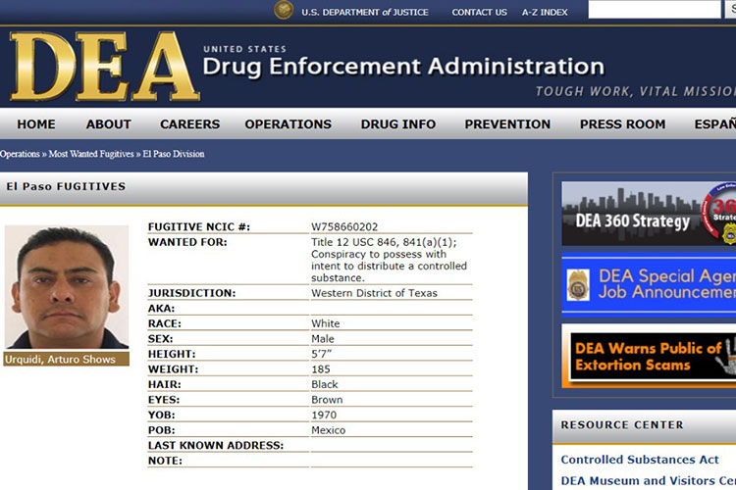Open DEA Warns Public of Extortion Scams banner
This screenshot has width=736, height=490.
tap(649, 357)
